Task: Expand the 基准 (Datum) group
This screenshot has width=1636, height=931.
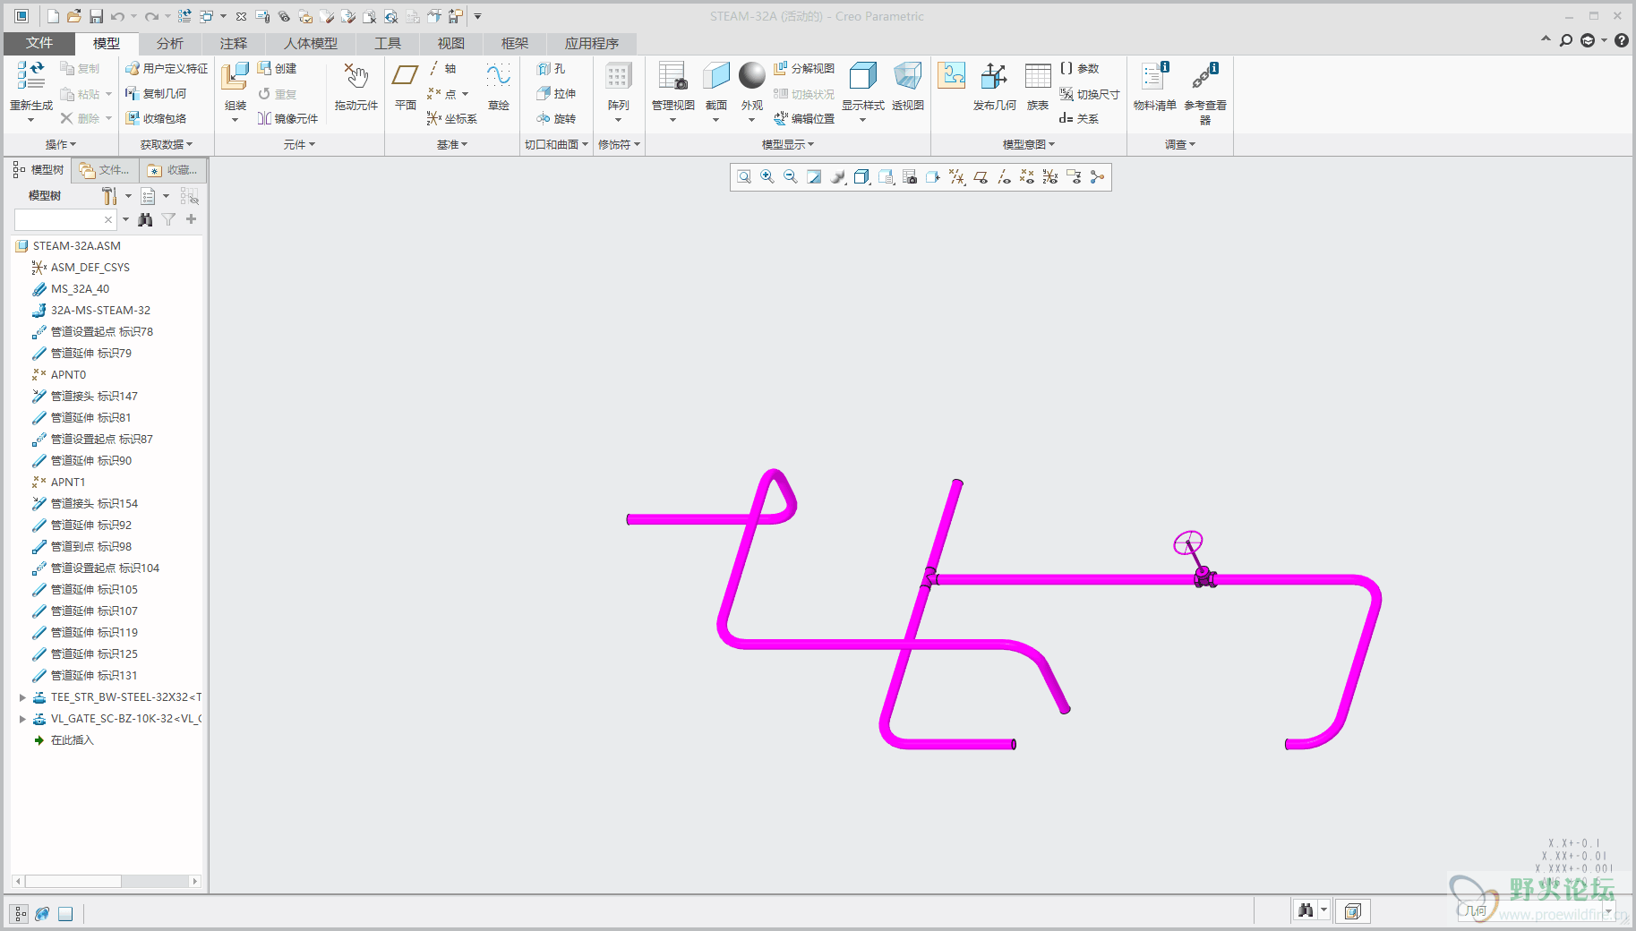Action: click(452, 144)
